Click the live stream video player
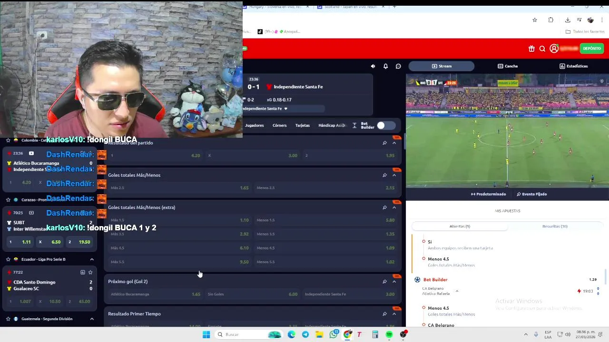 (507, 131)
